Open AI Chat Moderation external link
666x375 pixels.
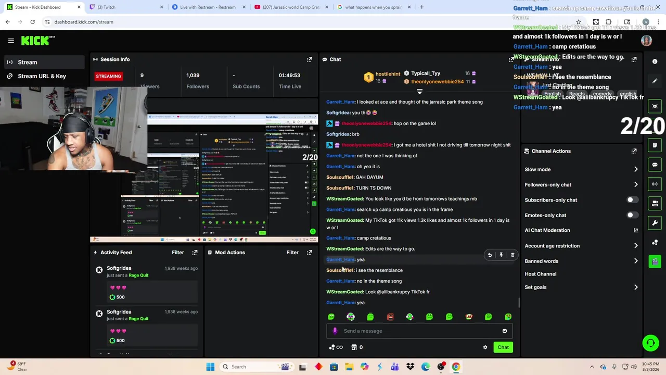[636, 230]
